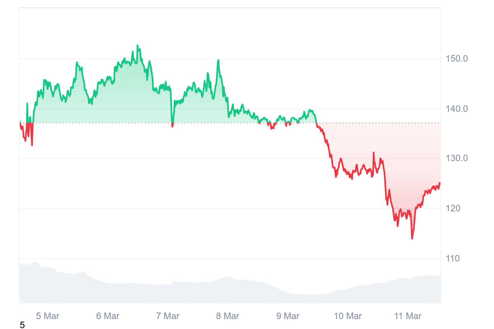This screenshot has height=329, width=494.
Task: Click the 11 Mar date label
Action: point(408,316)
